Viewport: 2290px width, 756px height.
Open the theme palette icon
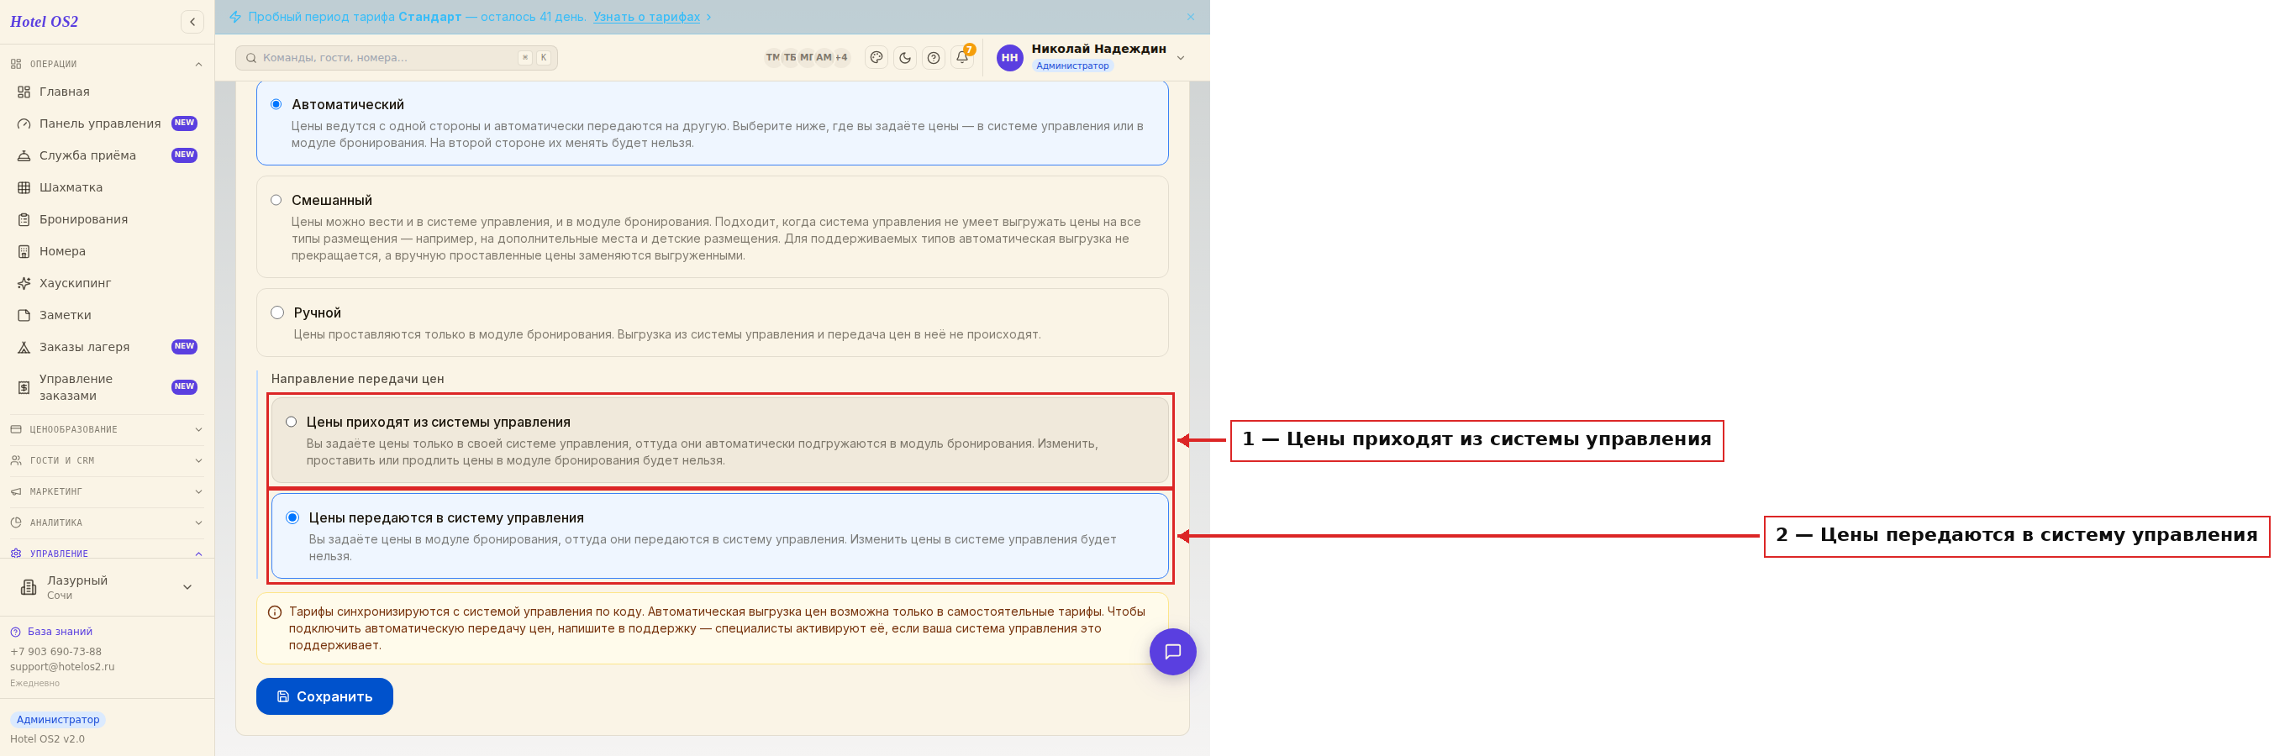click(876, 58)
